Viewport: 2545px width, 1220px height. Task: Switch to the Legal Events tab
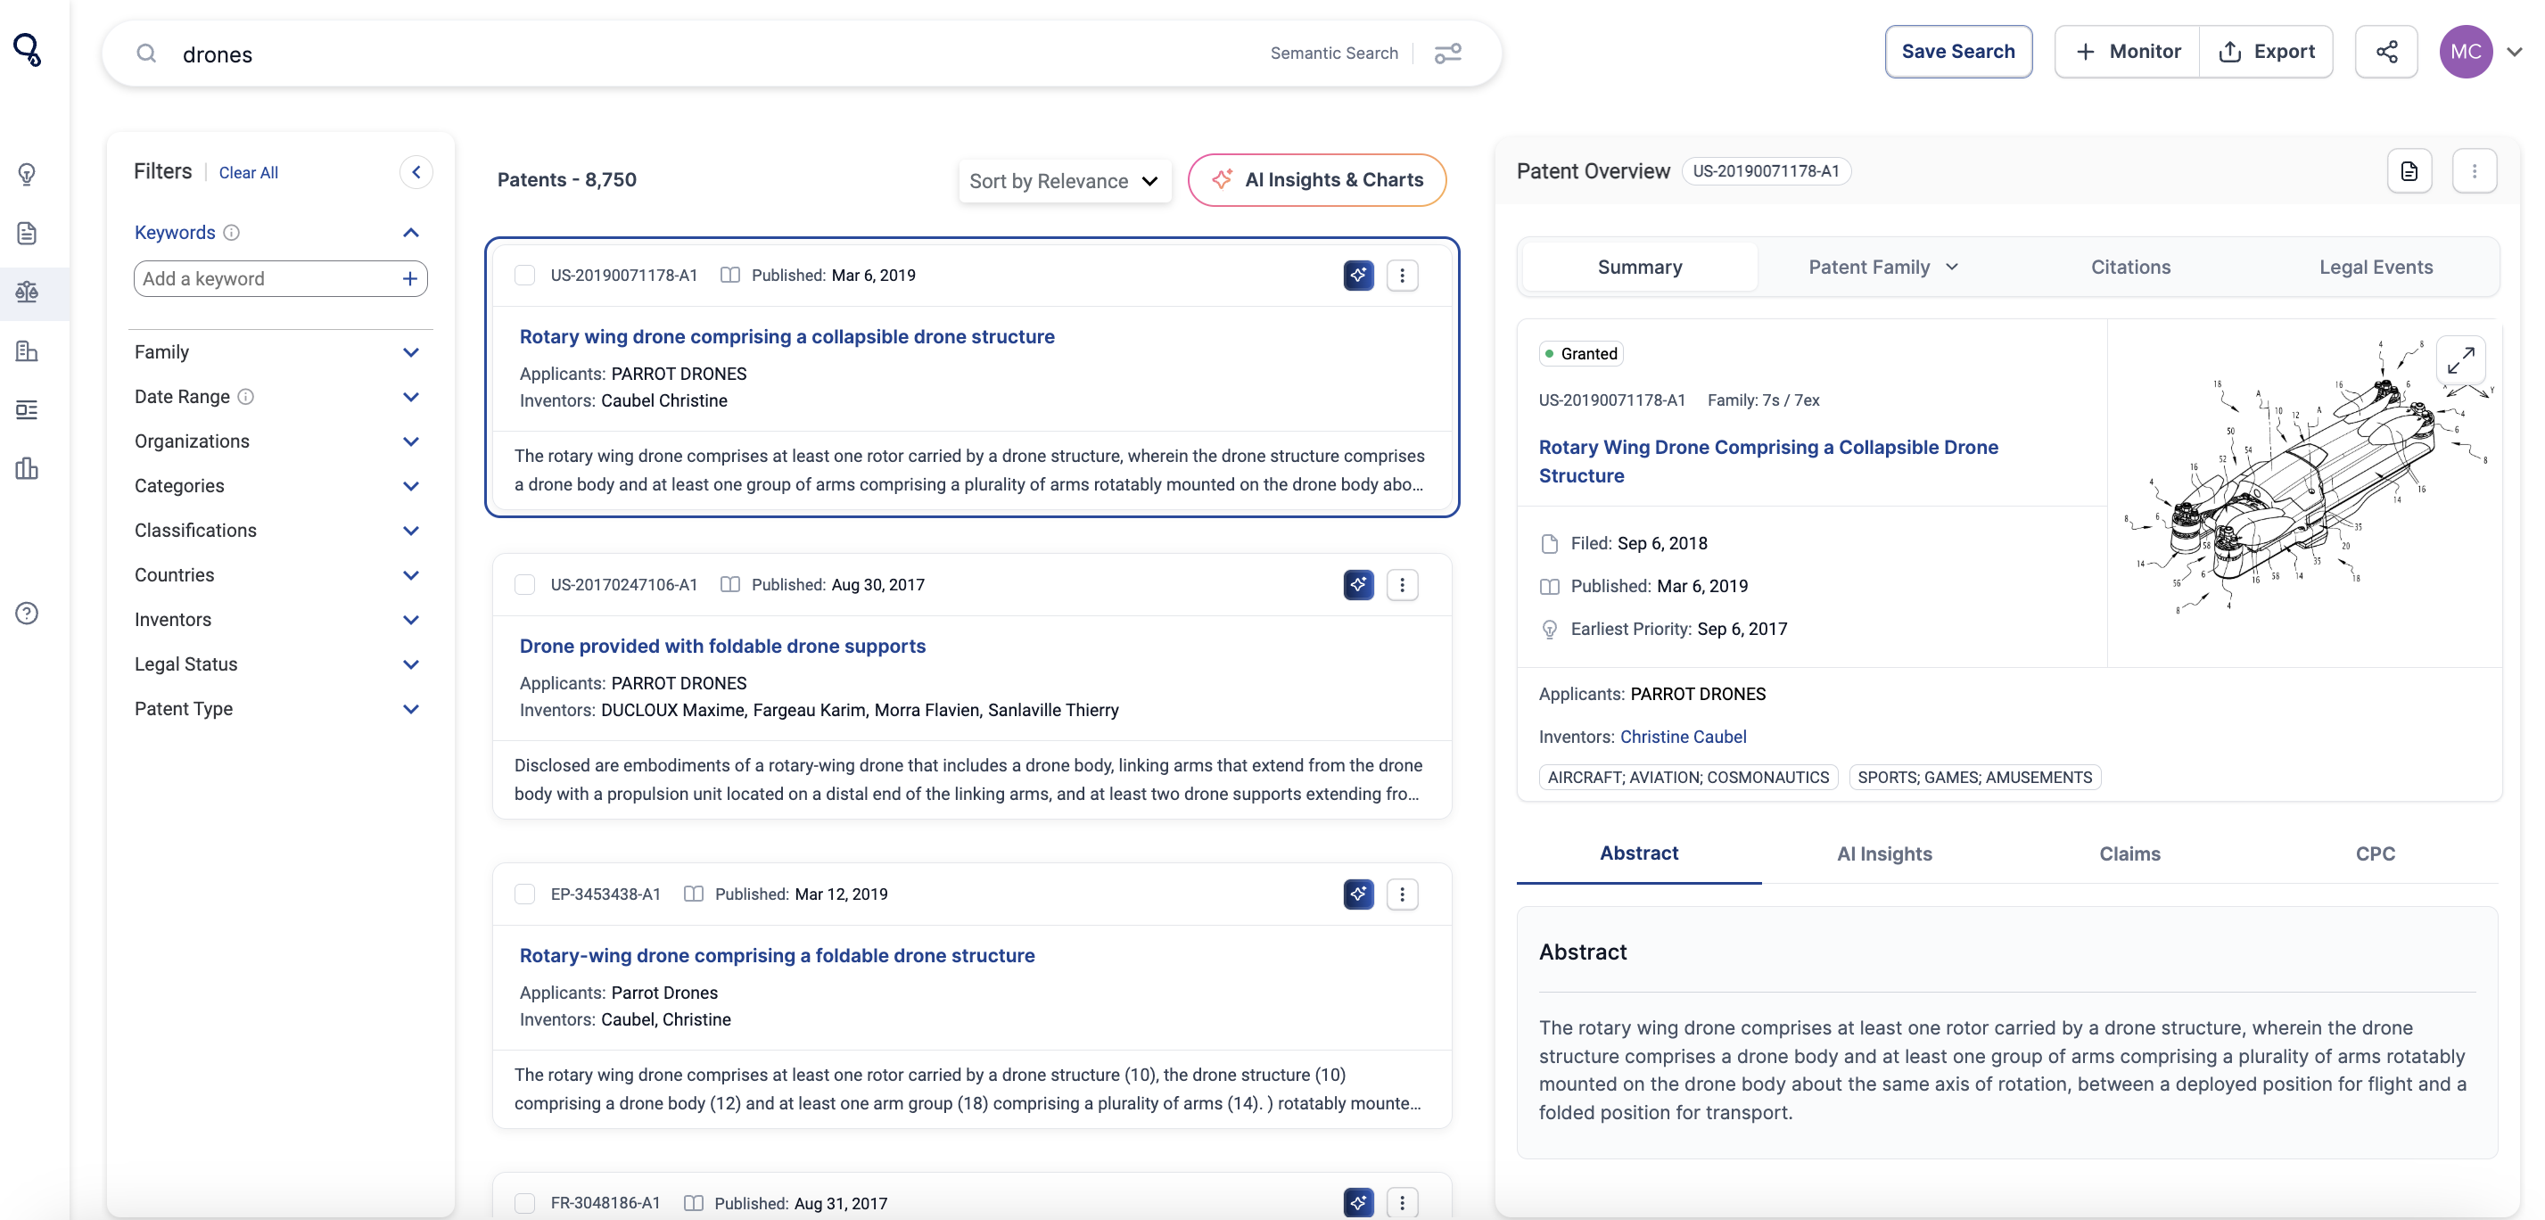pos(2375,267)
